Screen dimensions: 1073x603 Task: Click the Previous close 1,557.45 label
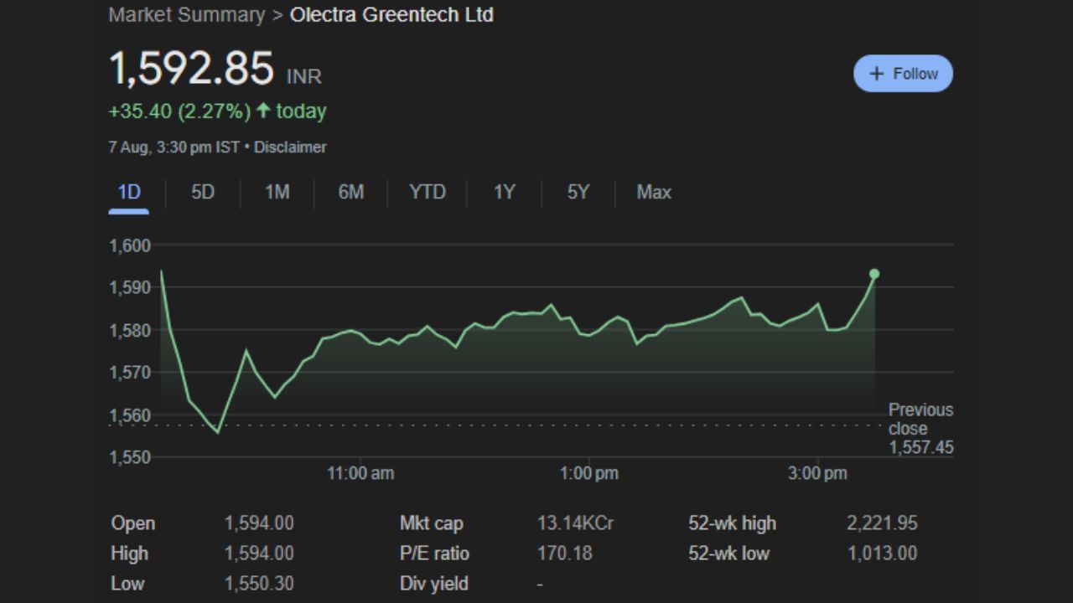click(x=920, y=428)
